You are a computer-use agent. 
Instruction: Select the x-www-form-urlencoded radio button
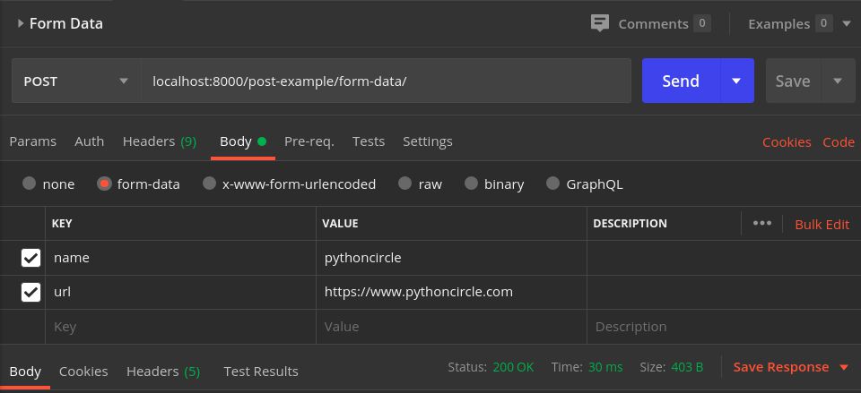point(209,184)
